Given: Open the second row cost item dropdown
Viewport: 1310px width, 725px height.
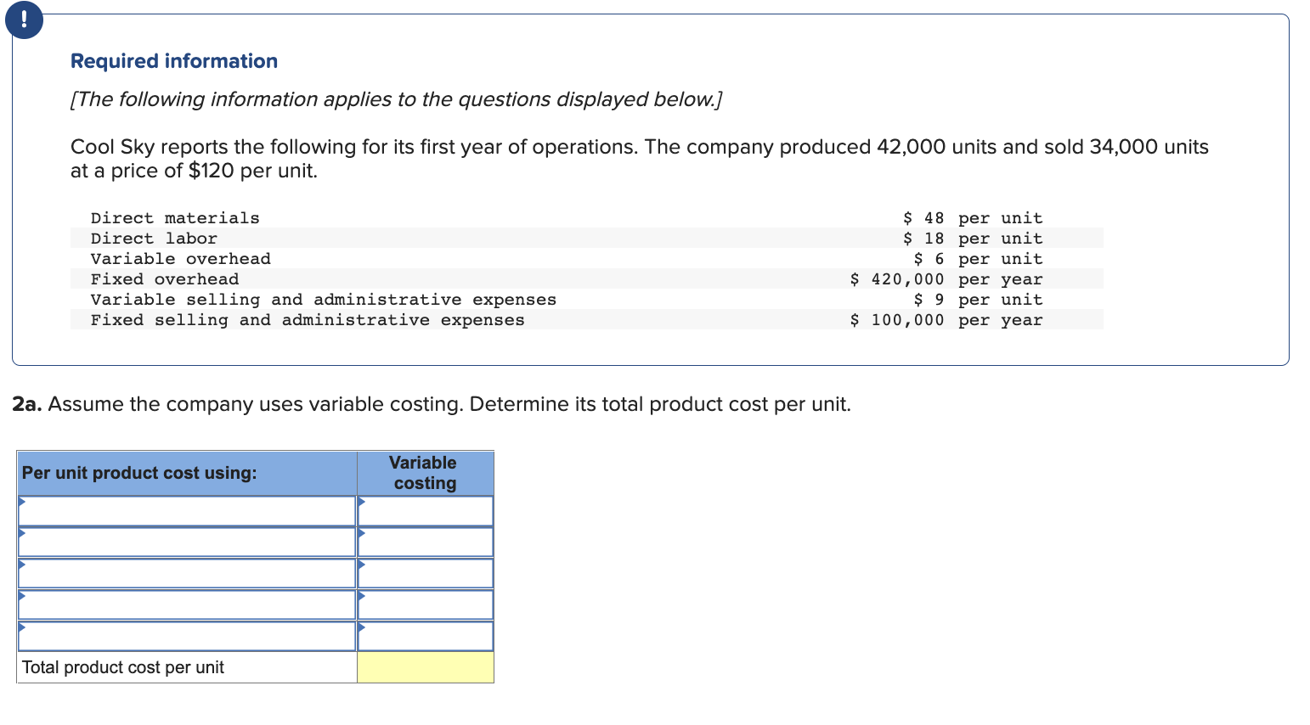Looking at the screenshot, I should pyautogui.click(x=187, y=542).
